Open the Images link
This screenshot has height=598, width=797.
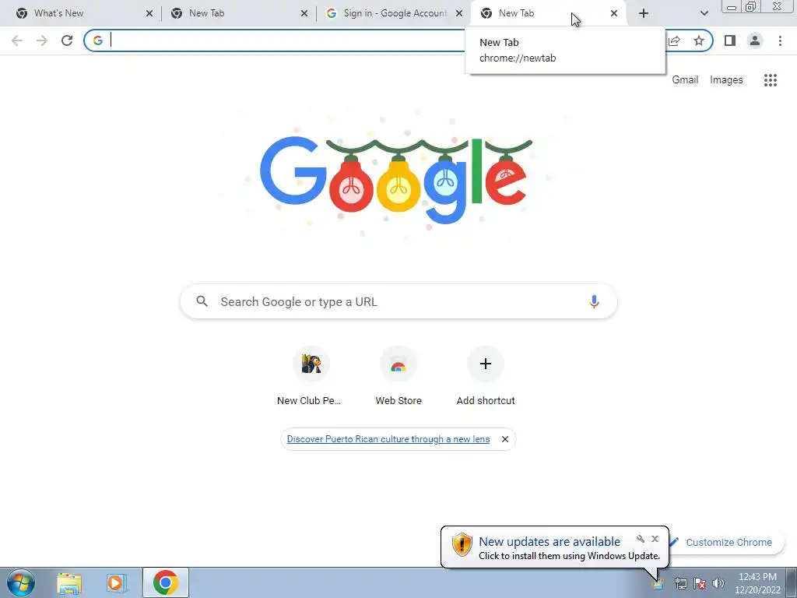point(726,80)
